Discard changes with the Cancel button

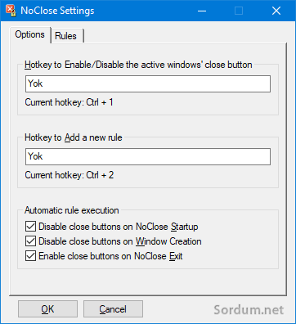(113, 309)
